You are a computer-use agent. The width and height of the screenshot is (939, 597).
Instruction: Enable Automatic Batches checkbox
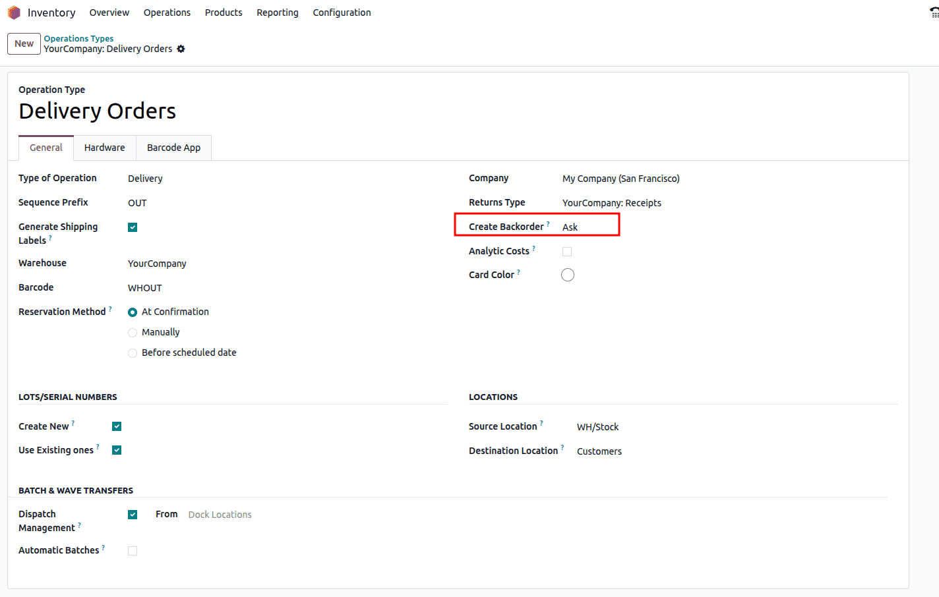pyautogui.click(x=133, y=551)
